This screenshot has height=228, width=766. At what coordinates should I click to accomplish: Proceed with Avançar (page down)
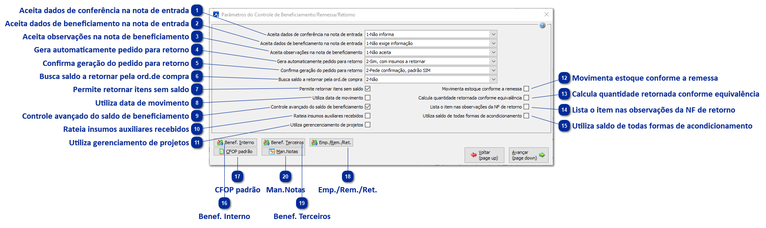[529, 155]
